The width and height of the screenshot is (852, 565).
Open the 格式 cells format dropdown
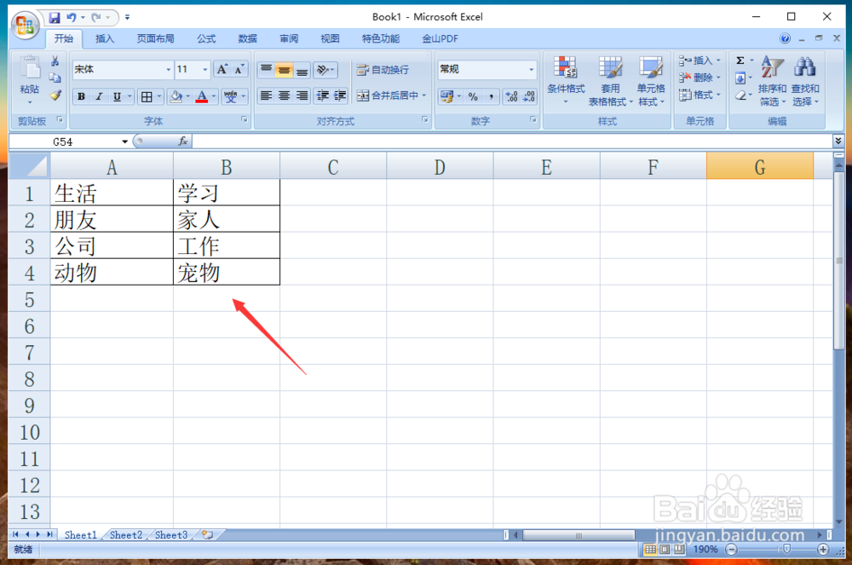coord(699,95)
